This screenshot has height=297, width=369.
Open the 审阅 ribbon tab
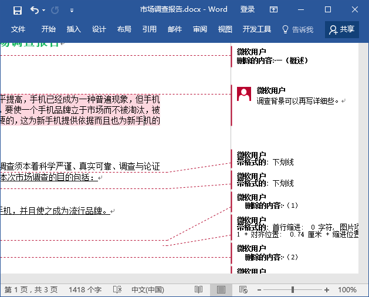(x=200, y=29)
